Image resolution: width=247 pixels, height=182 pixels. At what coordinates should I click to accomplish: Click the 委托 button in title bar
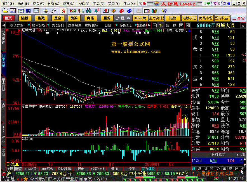click(x=142, y=3)
